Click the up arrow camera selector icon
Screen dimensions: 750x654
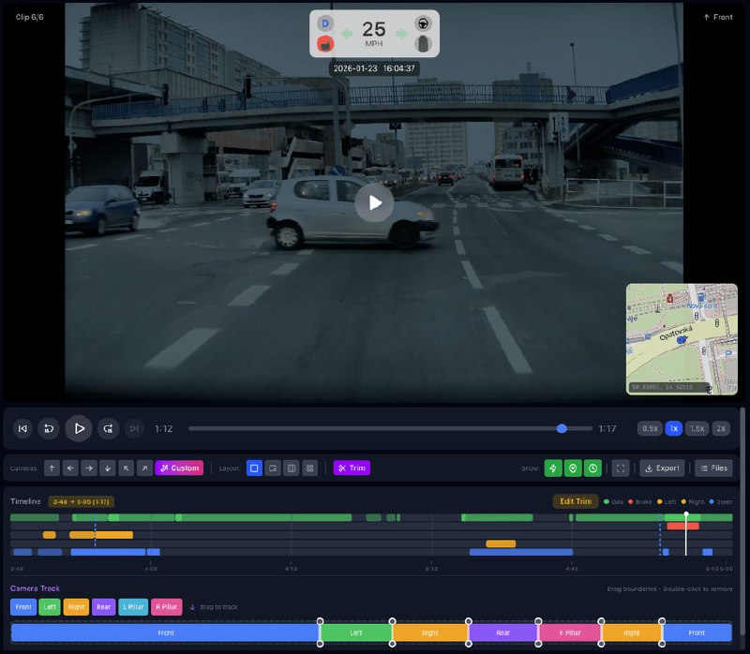pos(51,468)
